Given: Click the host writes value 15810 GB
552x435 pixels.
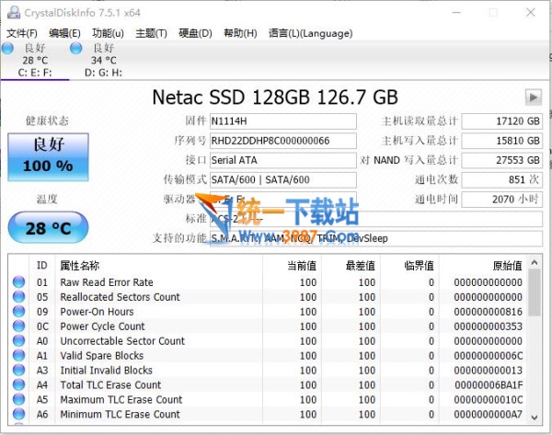Looking at the screenshot, I should (x=502, y=141).
